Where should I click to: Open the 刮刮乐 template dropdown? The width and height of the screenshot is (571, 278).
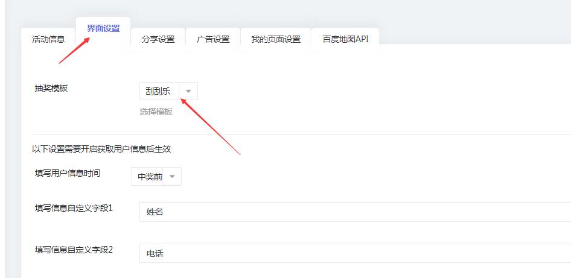159,92
